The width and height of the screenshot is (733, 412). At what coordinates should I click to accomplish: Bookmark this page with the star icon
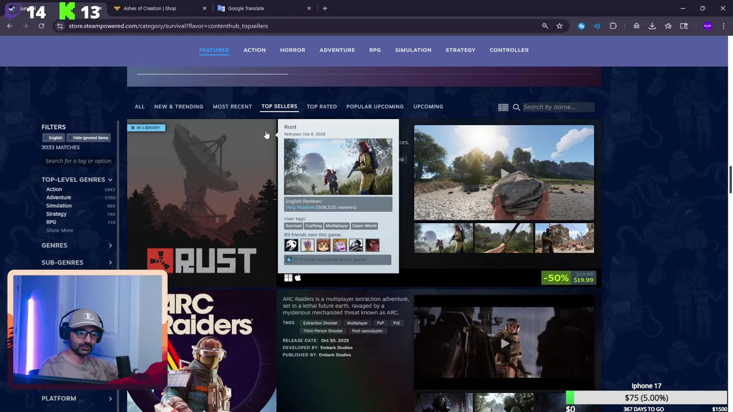(559, 26)
